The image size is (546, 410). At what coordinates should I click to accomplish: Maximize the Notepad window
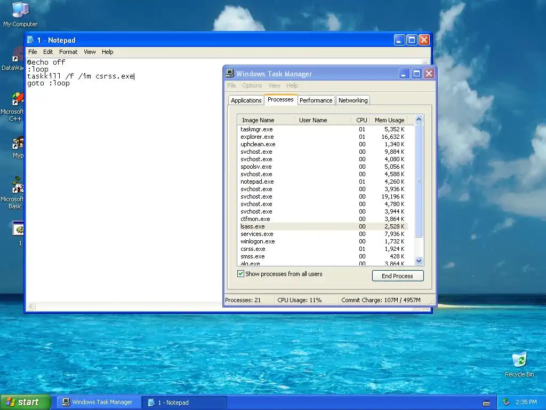click(412, 40)
